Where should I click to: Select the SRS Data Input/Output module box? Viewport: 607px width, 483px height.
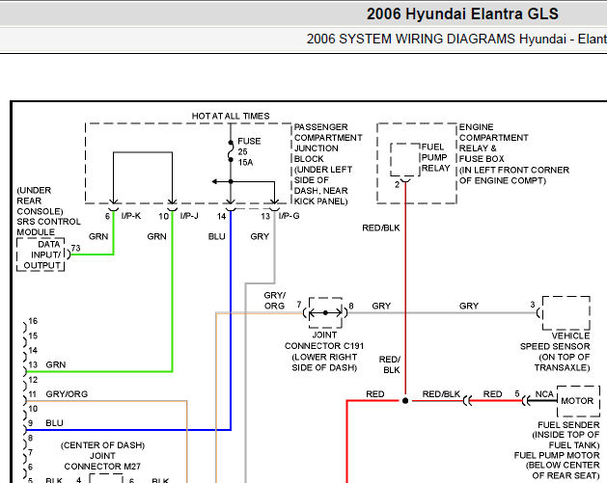(41, 255)
